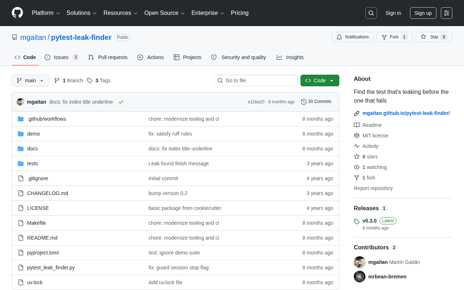Expand the Open Source menu
Viewport: 464px width, 290px height.
click(x=165, y=13)
